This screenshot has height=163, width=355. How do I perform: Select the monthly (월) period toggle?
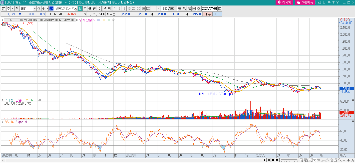[89, 8]
